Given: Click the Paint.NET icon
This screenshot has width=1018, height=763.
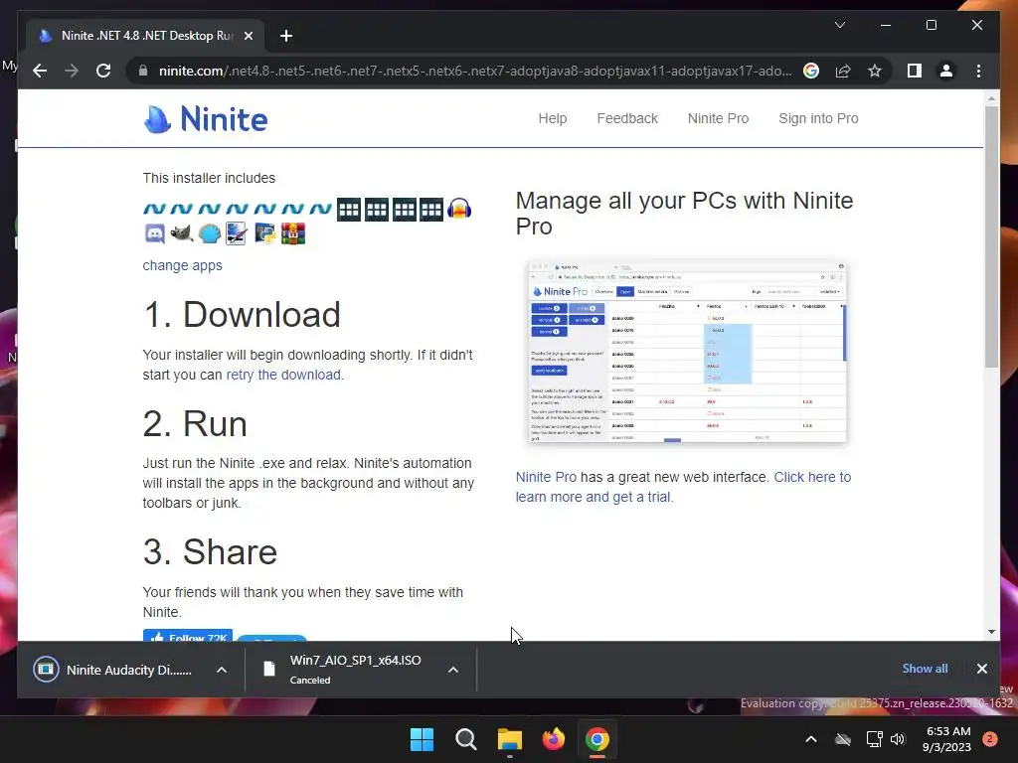Looking at the screenshot, I should click(237, 233).
